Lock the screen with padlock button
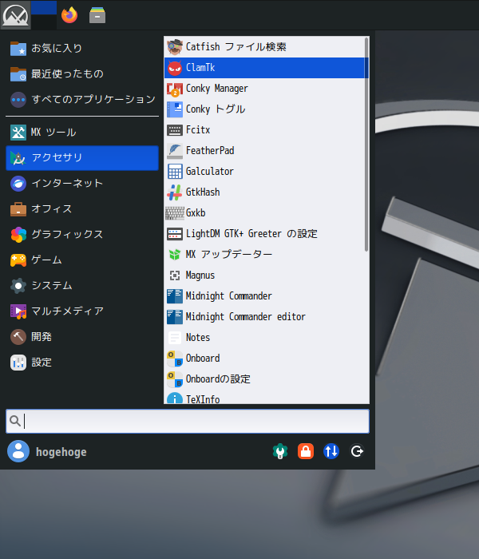 pos(306,451)
